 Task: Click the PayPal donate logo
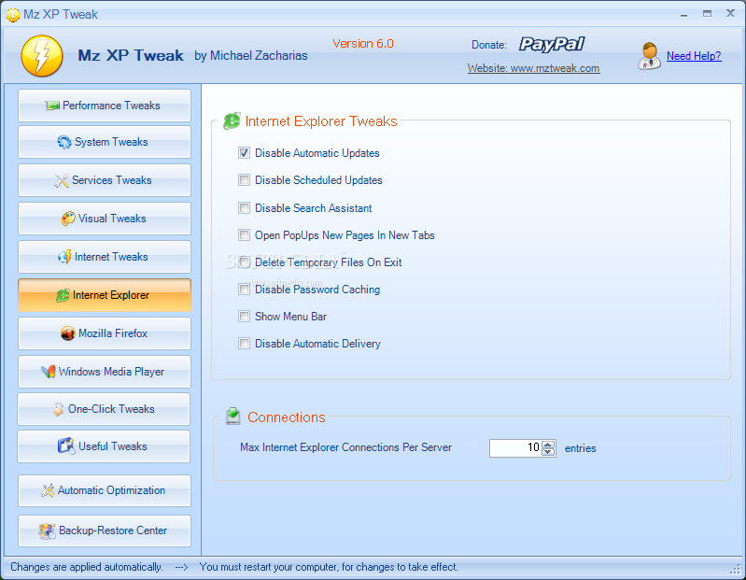point(552,44)
